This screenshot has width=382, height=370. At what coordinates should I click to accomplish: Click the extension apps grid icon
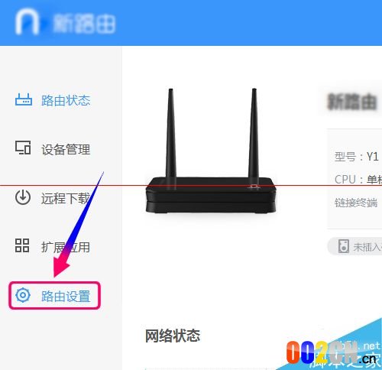[x=22, y=245]
